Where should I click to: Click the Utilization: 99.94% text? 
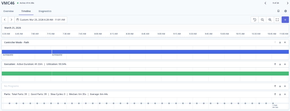coord(56,64)
